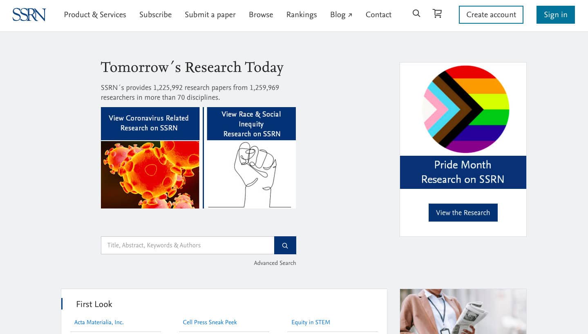This screenshot has height=334, width=588.
Task: Click the Pride Month Research on SSRN banner
Action: point(463,172)
